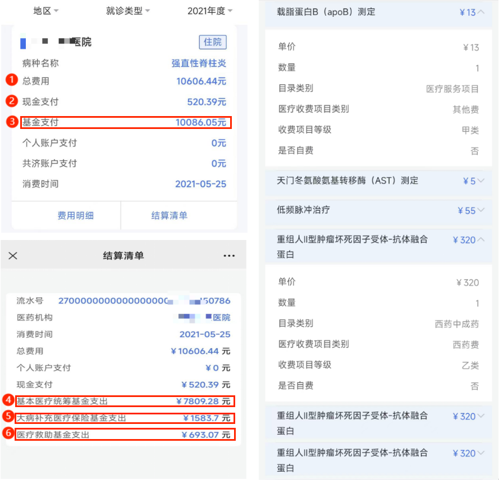The height and width of the screenshot is (480, 499).
Task: Click the red marker number 4 badge
Action: [x=8, y=400]
